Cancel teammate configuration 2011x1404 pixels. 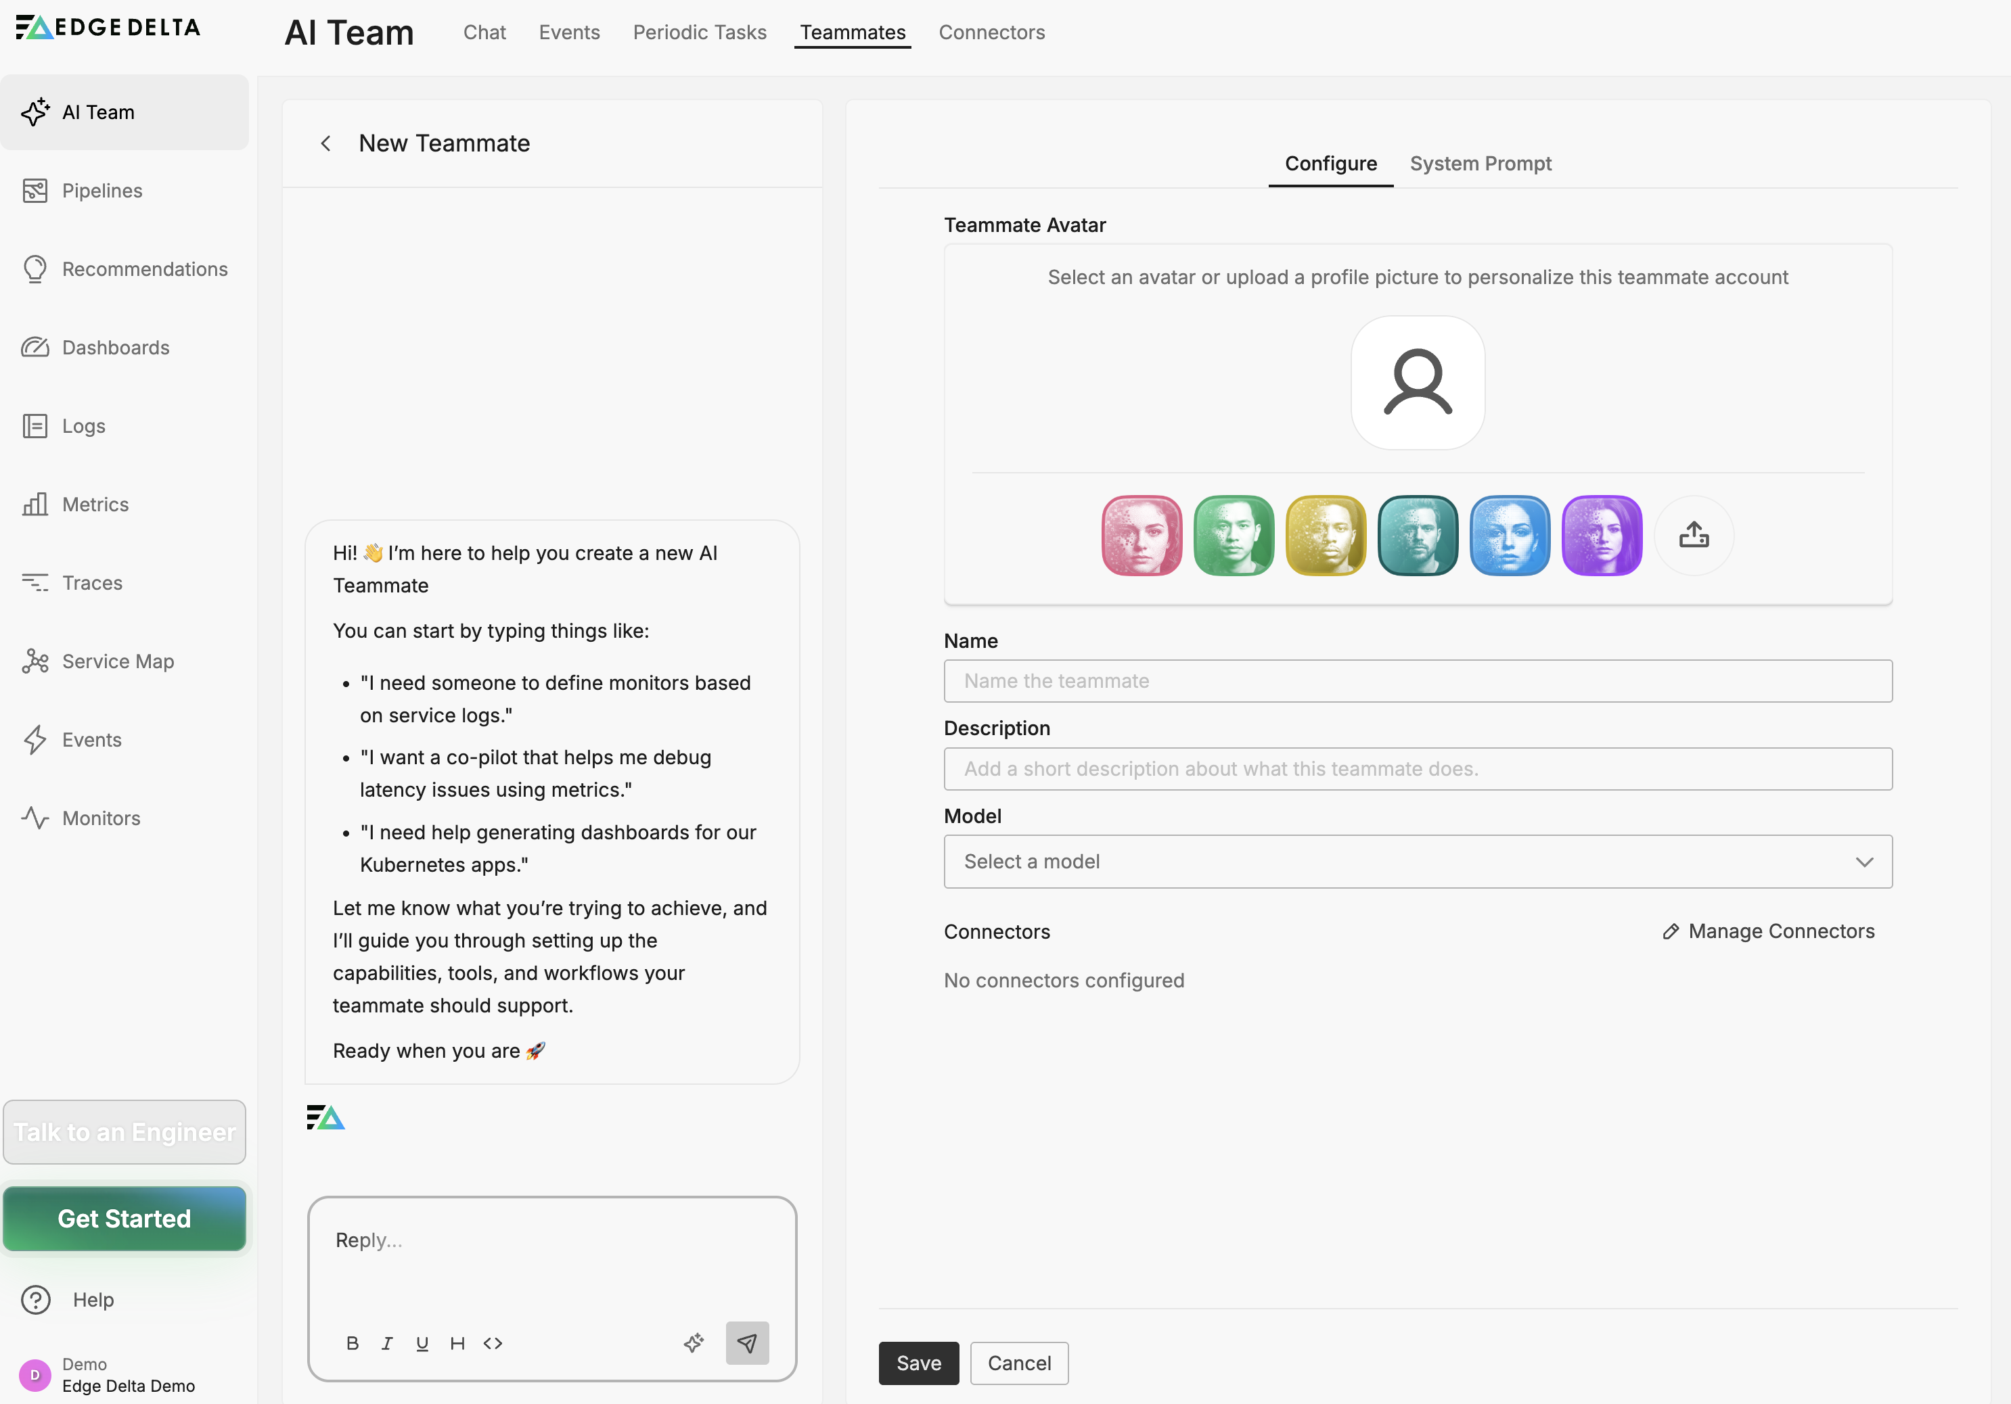click(1018, 1363)
